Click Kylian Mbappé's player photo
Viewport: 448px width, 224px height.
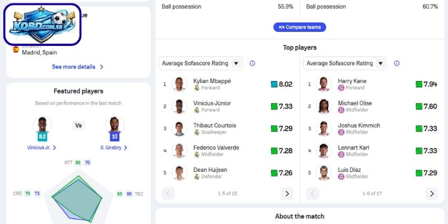click(x=179, y=85)
